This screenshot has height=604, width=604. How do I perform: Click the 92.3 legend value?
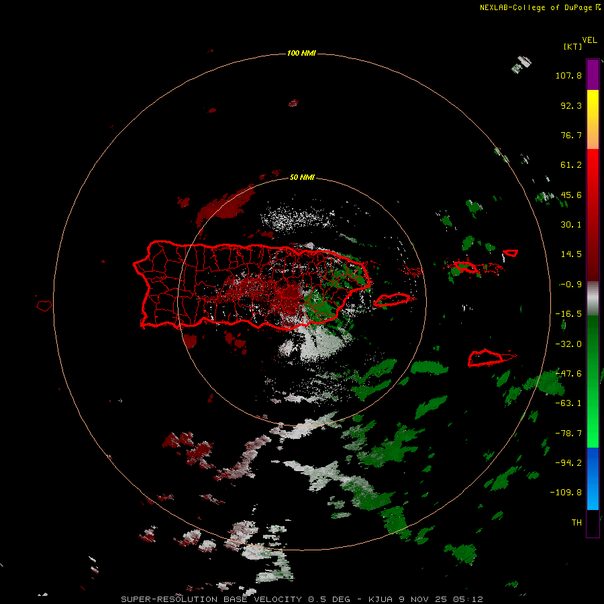571,105
